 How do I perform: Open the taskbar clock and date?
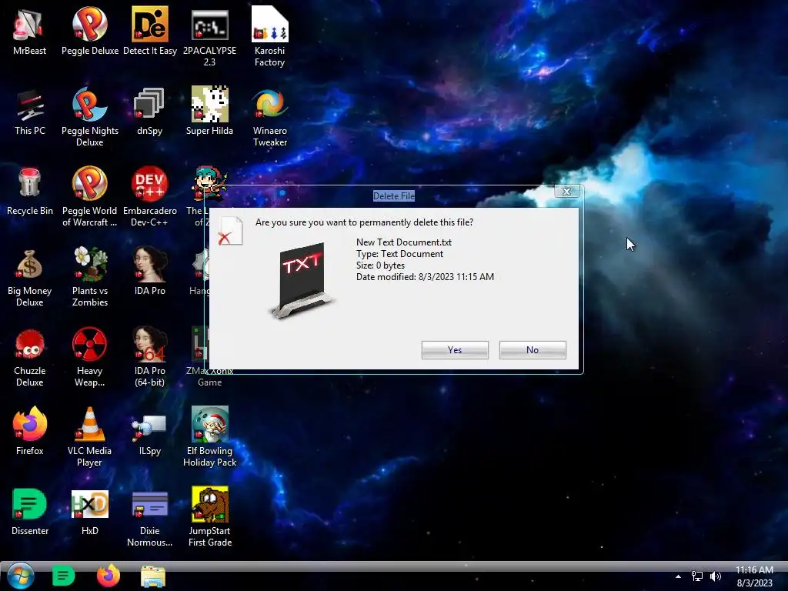[x=754, y=576]
